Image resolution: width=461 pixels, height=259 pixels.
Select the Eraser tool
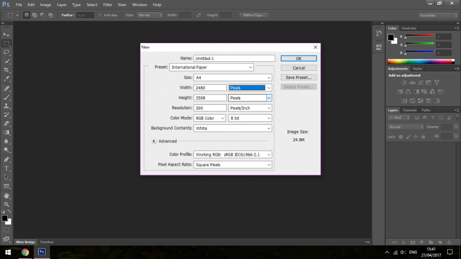tap(7, 124)
